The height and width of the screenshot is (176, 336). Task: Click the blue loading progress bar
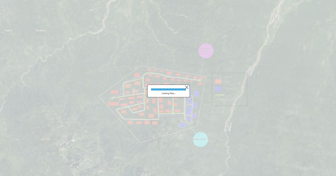pos(168,89)
